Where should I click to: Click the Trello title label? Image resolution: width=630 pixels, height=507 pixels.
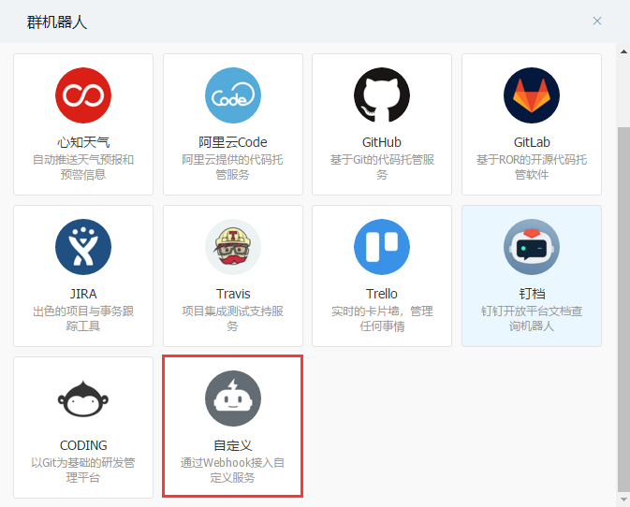point(382,294)
